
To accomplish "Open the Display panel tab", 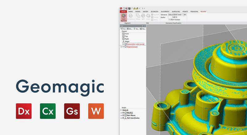I will [x=129, y=29].
